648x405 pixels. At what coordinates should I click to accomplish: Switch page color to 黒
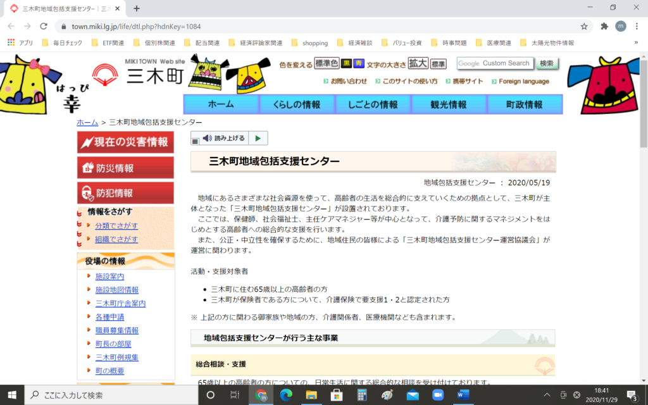(346, 63)
